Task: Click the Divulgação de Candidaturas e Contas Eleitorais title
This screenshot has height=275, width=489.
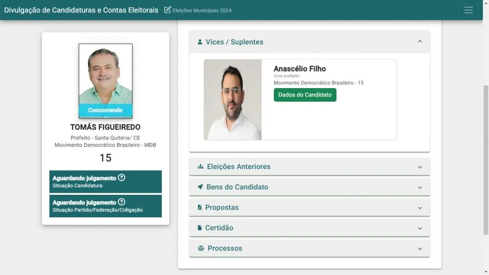Action: click(x=81, y=10)
